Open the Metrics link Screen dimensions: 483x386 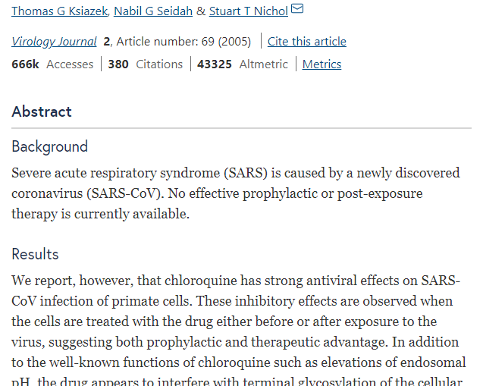[321, 64]
